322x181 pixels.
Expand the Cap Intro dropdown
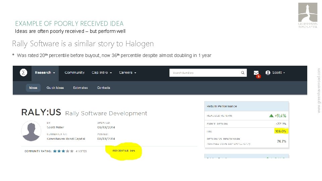pos(102,72)
